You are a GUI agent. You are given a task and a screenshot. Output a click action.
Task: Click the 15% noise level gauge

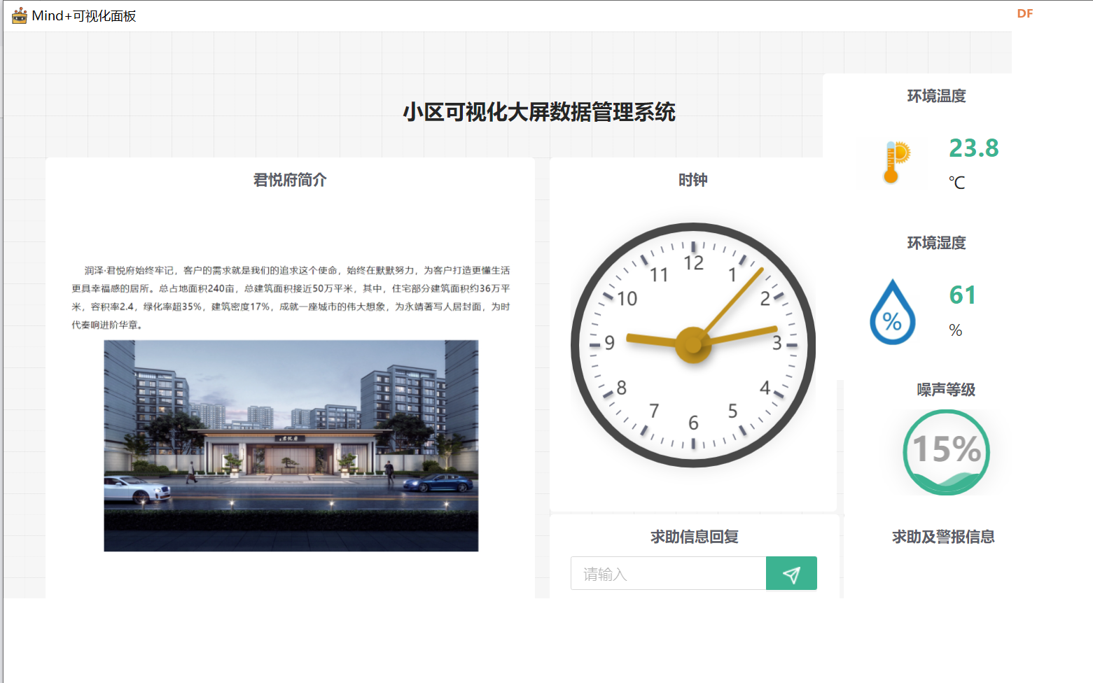(x=946, y=453)
